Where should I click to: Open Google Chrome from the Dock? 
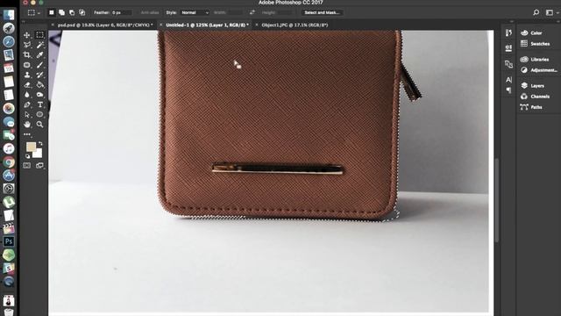coord(9,162)
